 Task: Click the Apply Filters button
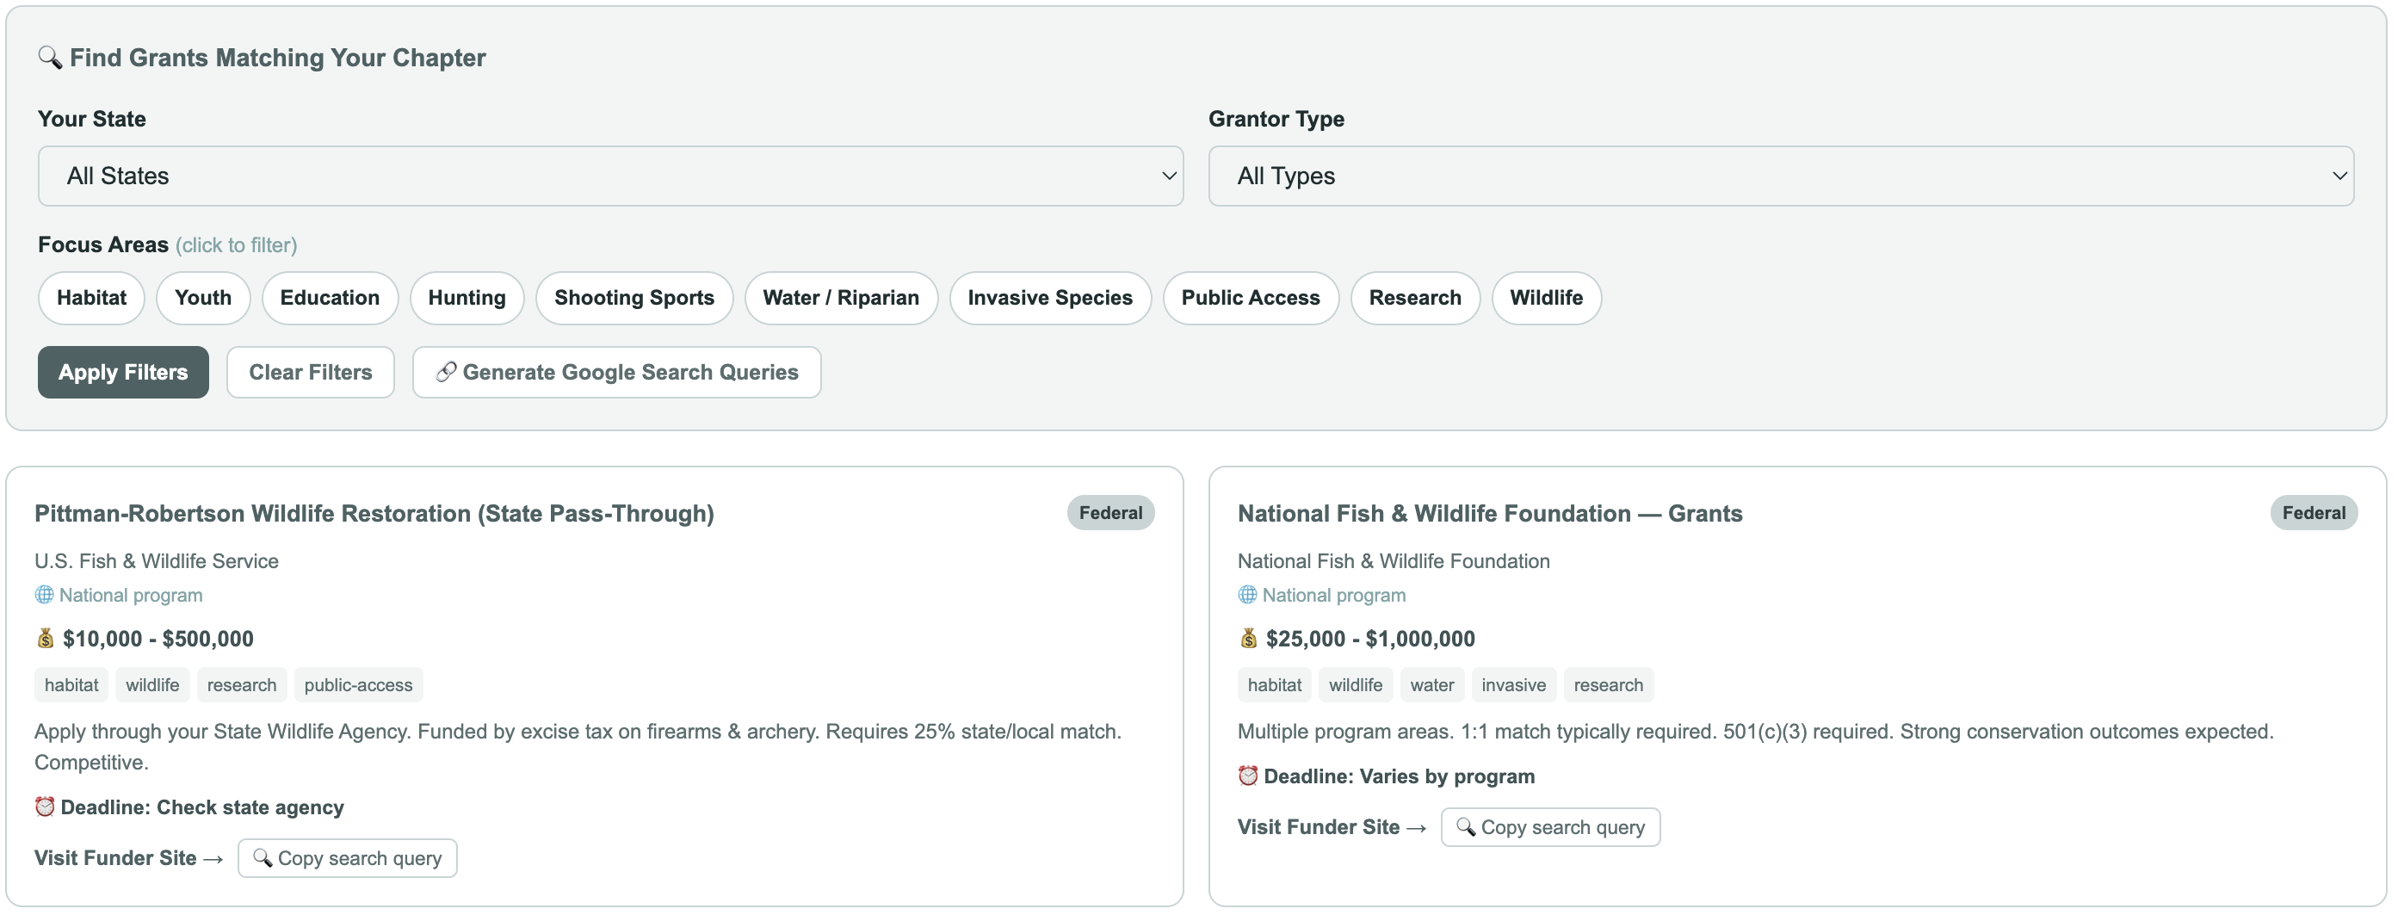123,373
